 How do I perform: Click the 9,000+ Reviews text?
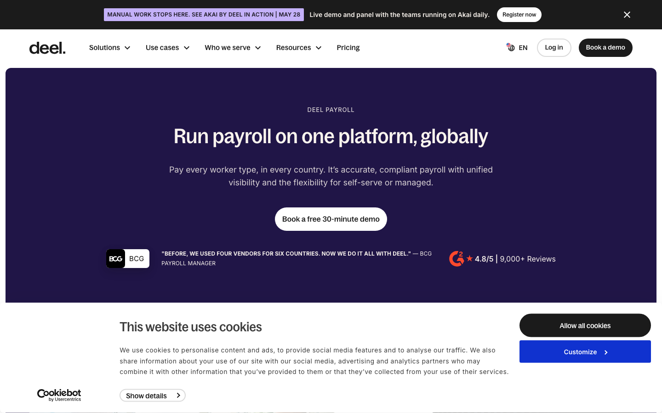[x=528, y=259]
